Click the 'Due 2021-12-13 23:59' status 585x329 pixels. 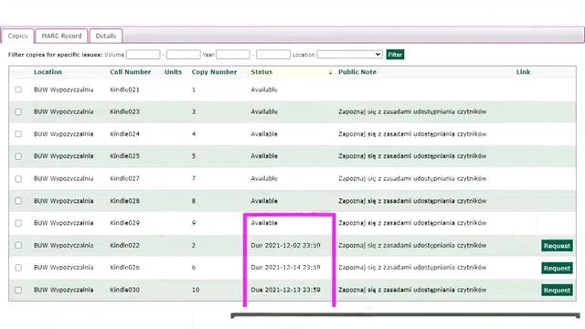click(x=285, y=290)
